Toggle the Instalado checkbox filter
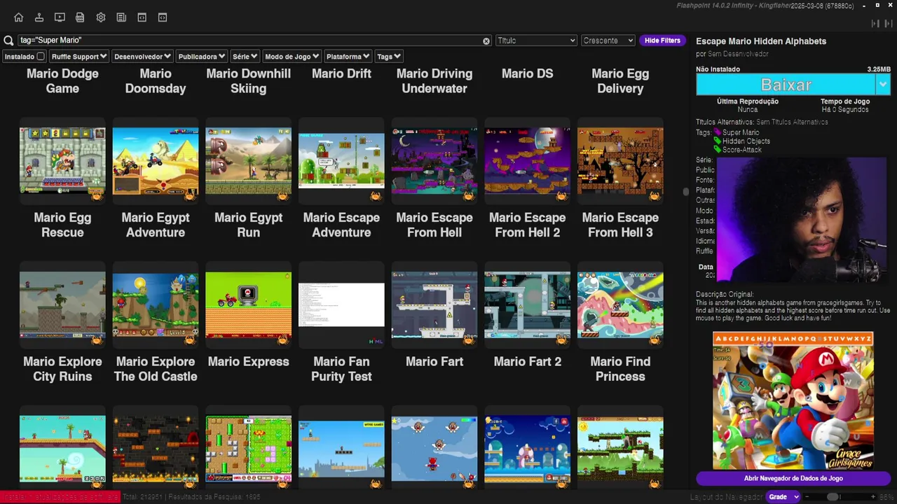Image resolution: width=897 pixels, height=504 pixels. click(41, 57)
